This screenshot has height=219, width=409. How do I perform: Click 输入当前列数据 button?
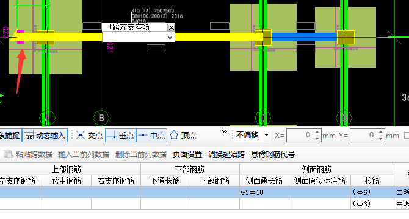[84, 155]
